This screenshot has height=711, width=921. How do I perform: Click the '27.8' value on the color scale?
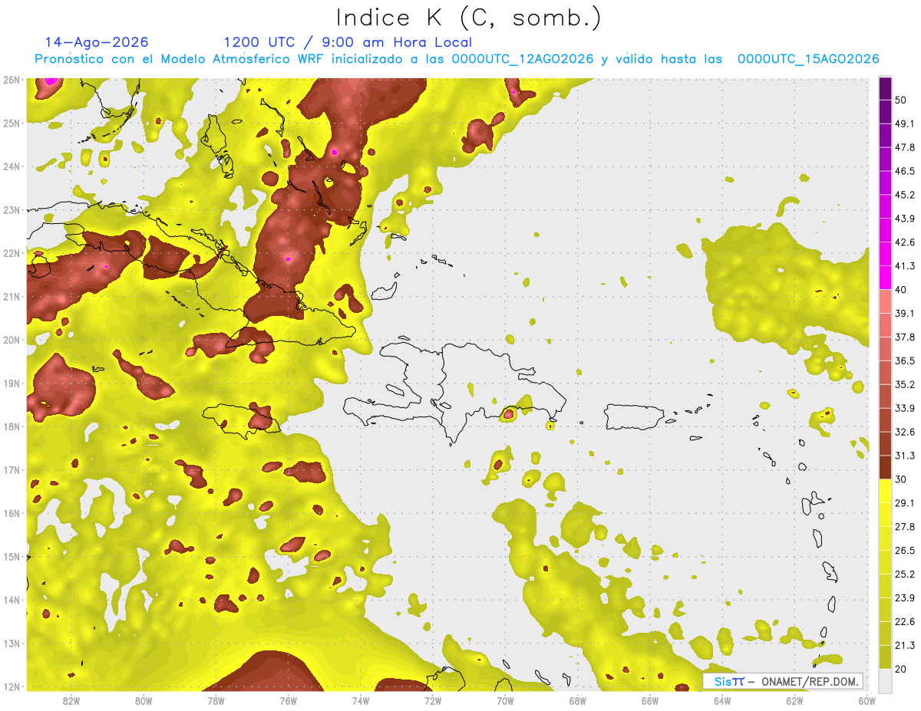(x=905, y=527)
